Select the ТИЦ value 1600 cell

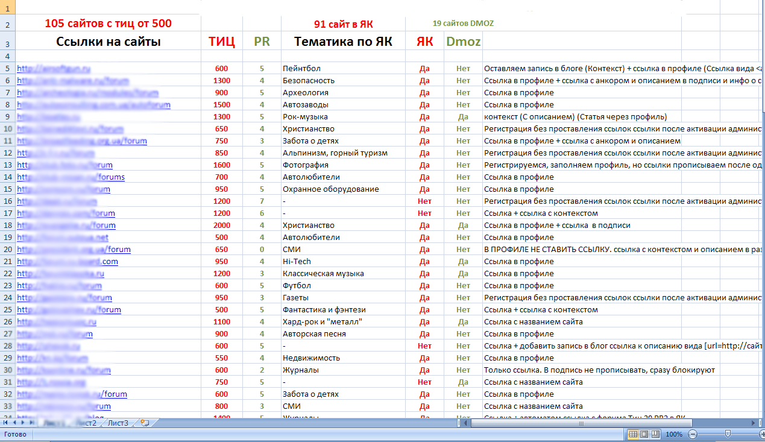pos(222,165)
